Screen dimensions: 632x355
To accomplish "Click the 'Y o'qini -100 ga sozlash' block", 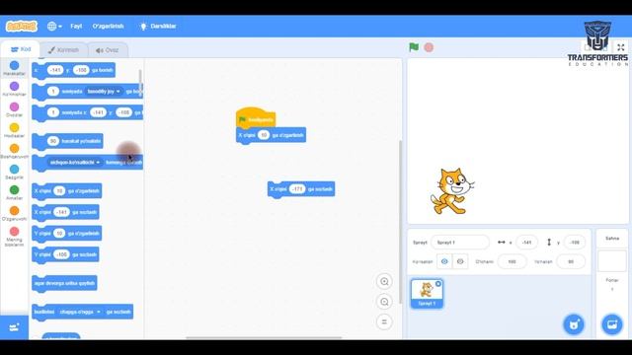I will click(65, 254).
